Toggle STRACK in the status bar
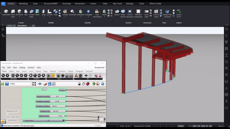This screenshot has height=129, width=230. [181, 126]
